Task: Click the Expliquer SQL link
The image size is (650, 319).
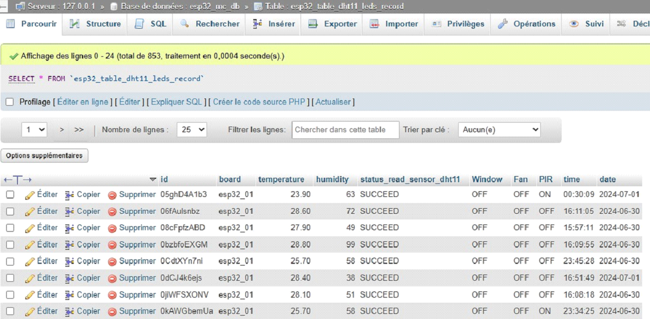Action: 176,102
